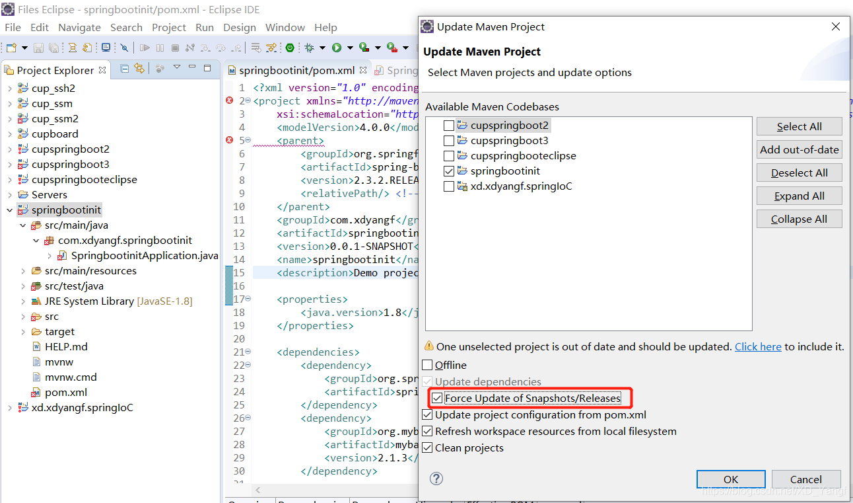Screen dimensions: 853x503
Task: Toggle Force Update of Snapshots/Releases
Action: coord(437,398)
